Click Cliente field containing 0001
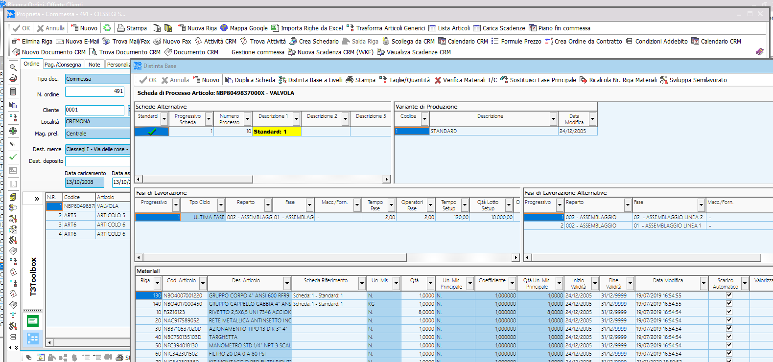The height and width of the screenshot is (362, 773). [x=94, y=110]
